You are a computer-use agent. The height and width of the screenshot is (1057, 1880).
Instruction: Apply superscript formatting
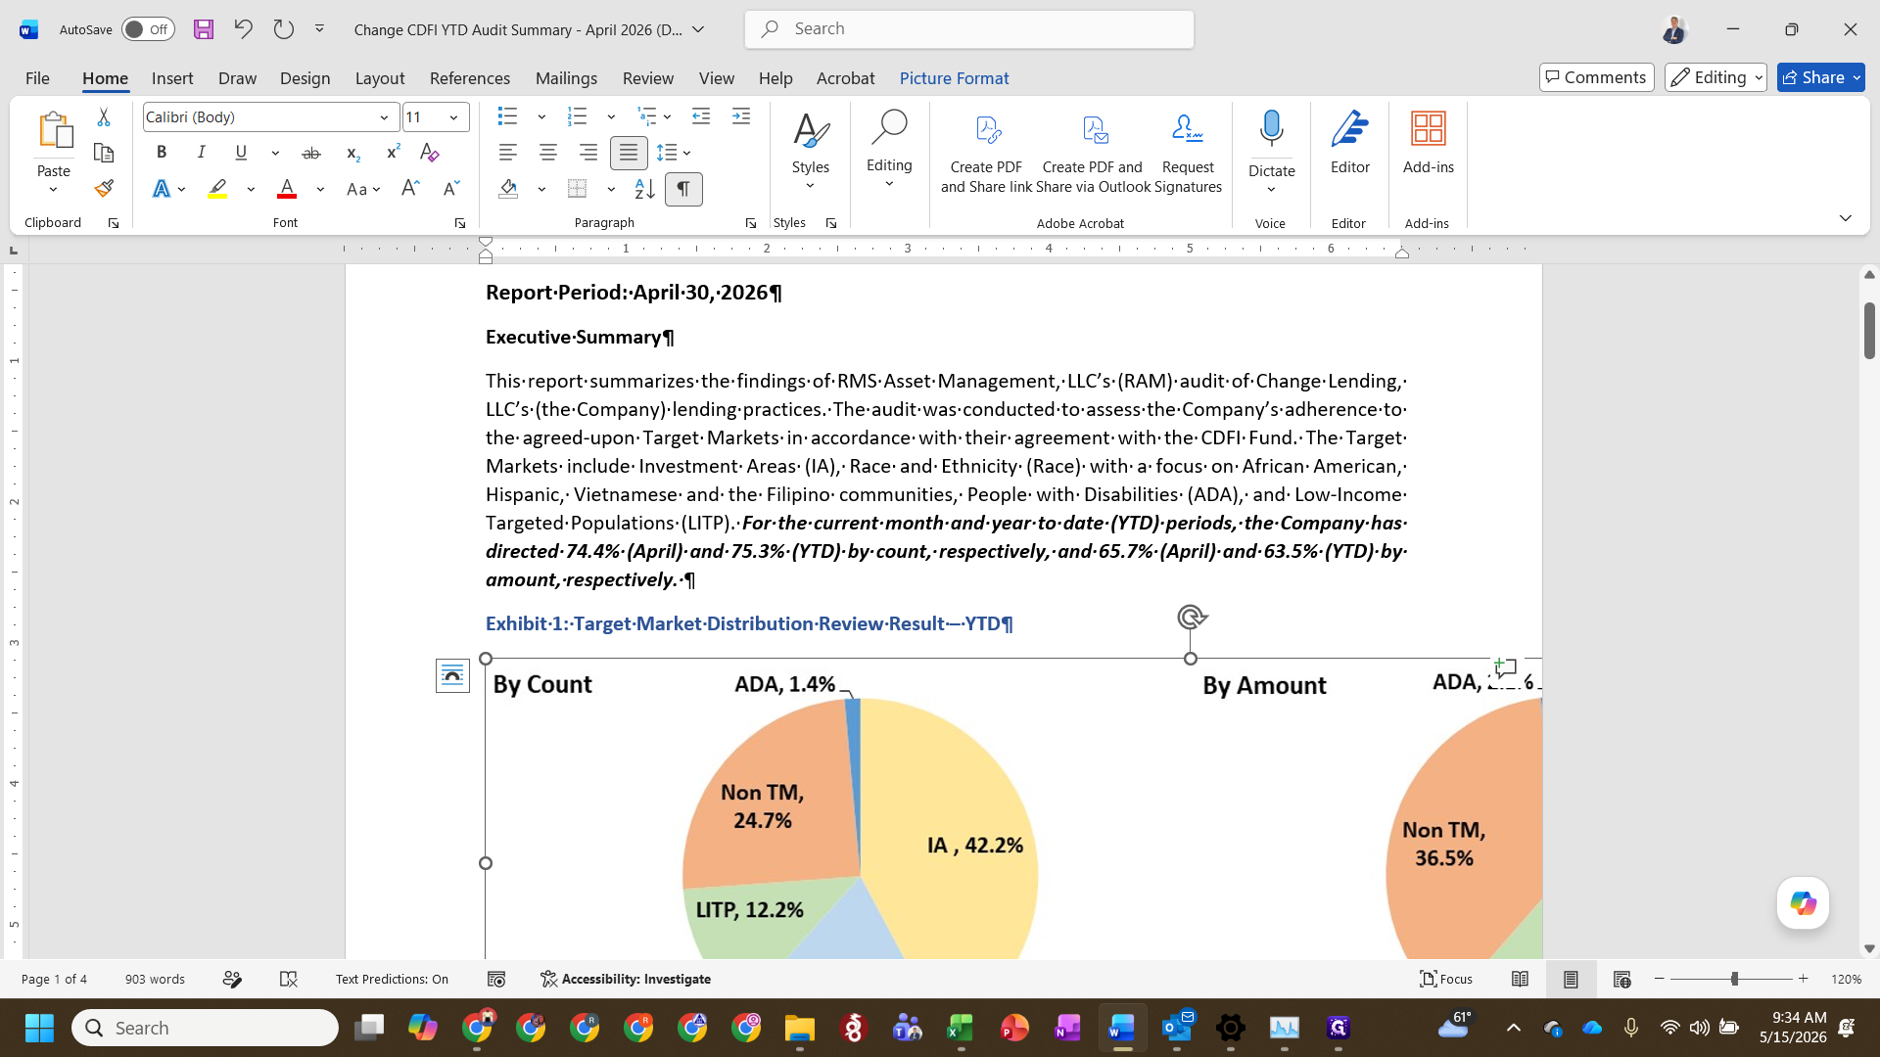click(393, 152)
